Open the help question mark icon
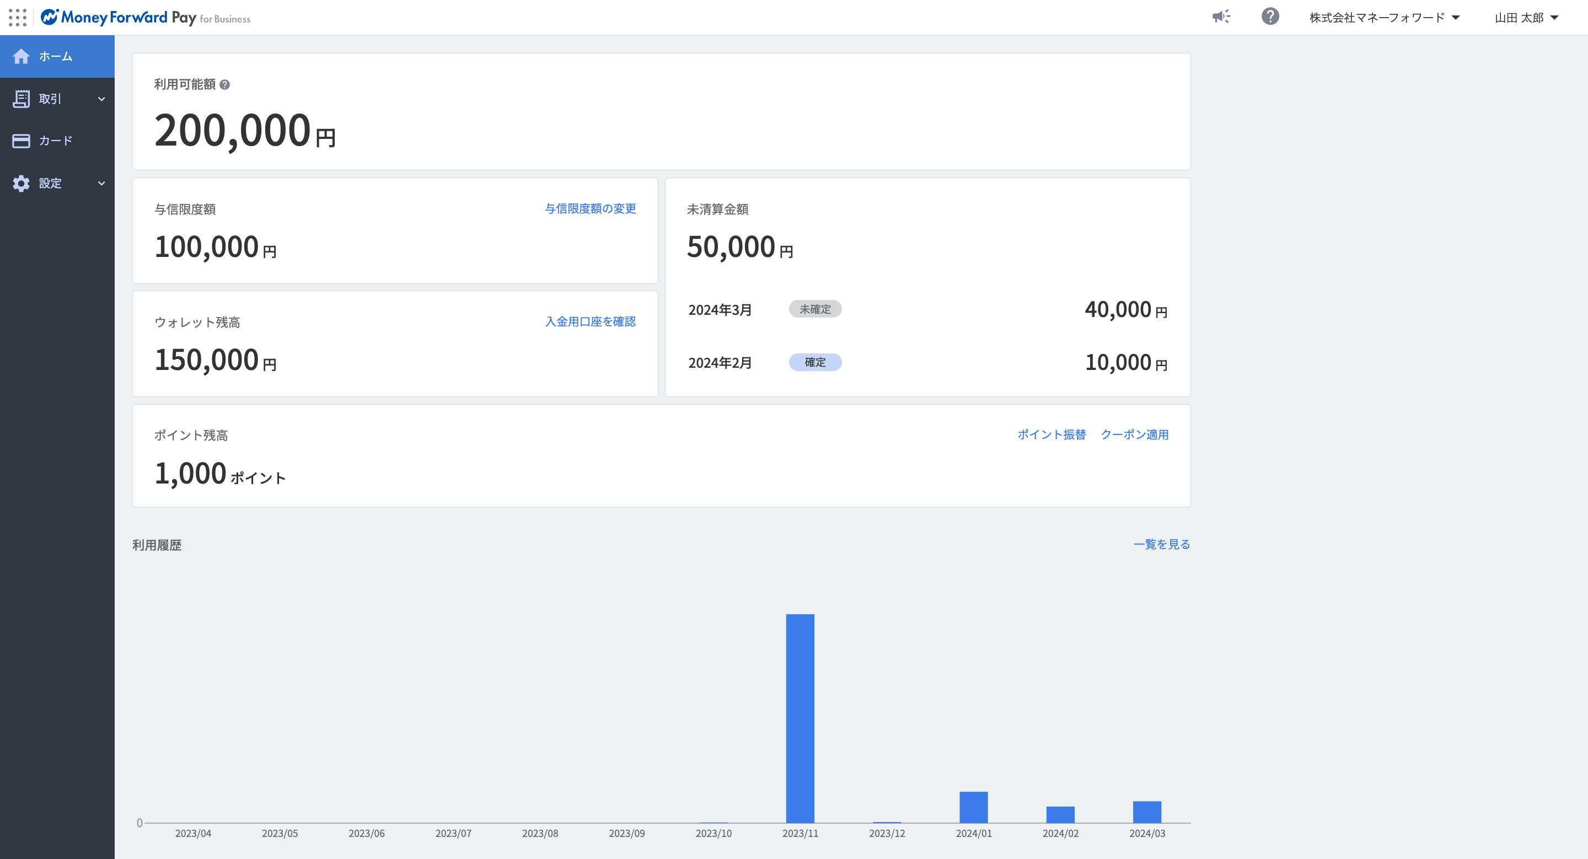The image size is (1588, 859). pyautogui.click(x=1270, y=17)
